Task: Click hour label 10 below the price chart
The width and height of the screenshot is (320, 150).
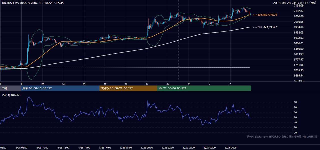Action: click(x=42, y=83)
